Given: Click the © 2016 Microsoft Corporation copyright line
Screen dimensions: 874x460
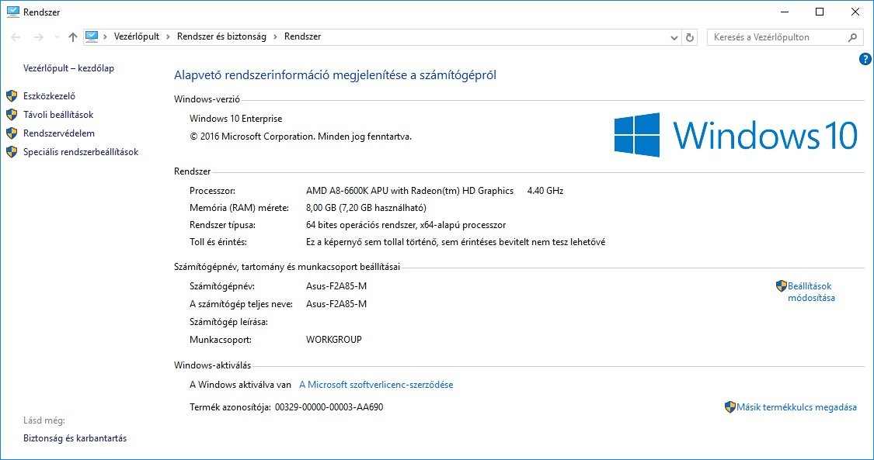Looking at the screenshot, I should 301,137.
